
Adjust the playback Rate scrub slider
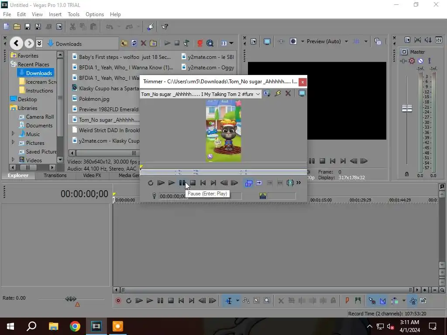click(x=71, y=299)
